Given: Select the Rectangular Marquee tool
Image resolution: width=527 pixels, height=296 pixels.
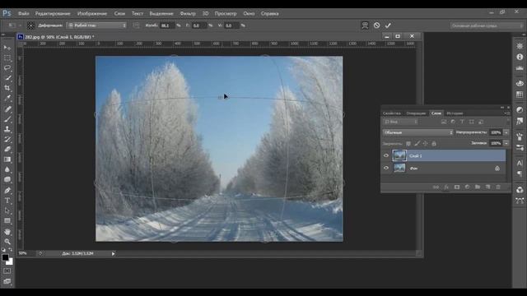Looking at the screenshot, I should [x=7, y=58].
